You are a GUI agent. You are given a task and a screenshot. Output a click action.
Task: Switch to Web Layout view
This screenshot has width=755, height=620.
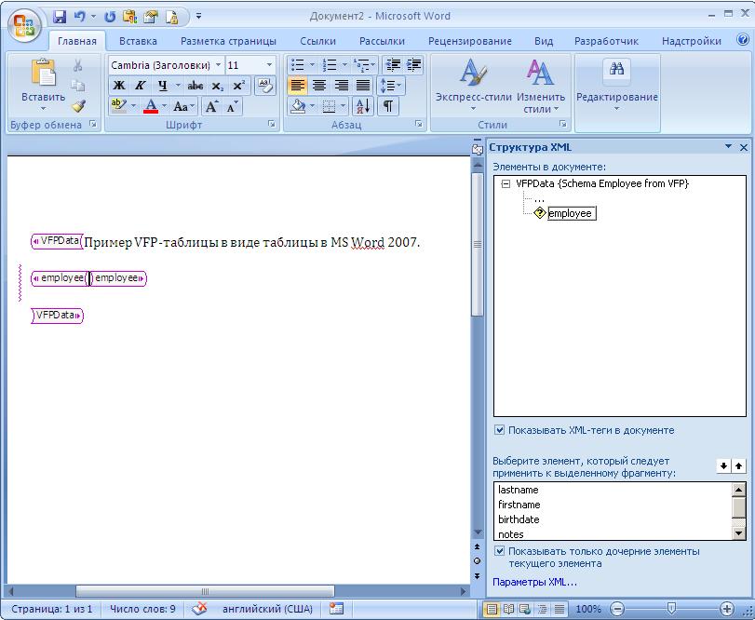[x=525, y=609]
